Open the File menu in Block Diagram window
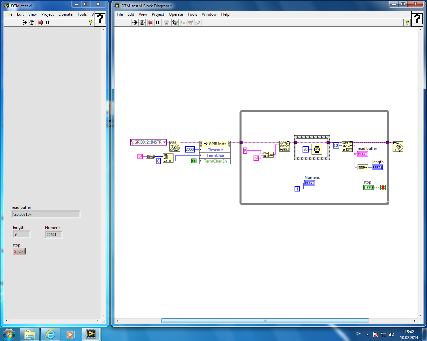Image resolution: width=427 pixels, height=341 pixels. [x=120, y=14]
